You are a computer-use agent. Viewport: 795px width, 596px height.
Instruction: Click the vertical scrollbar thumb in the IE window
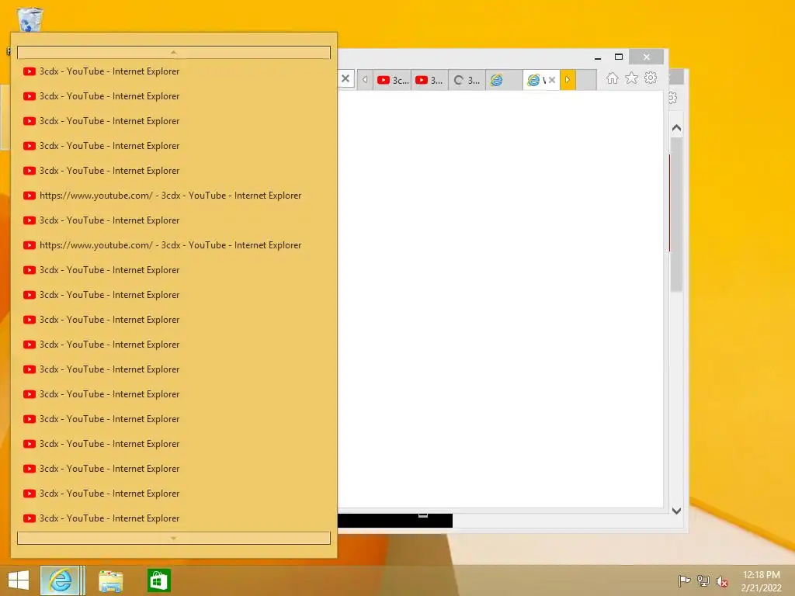tap(676, 215)
